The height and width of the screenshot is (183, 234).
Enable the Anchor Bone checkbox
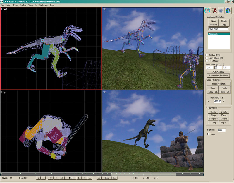click(207, 55)
